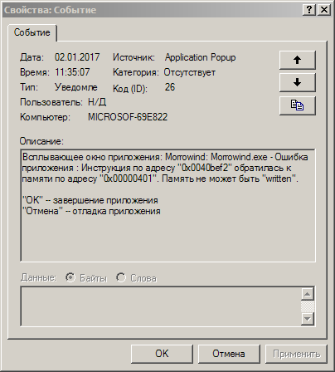Screen dimensions: 335x372
Task: Click the Применить button
Action: pos(296,354)
